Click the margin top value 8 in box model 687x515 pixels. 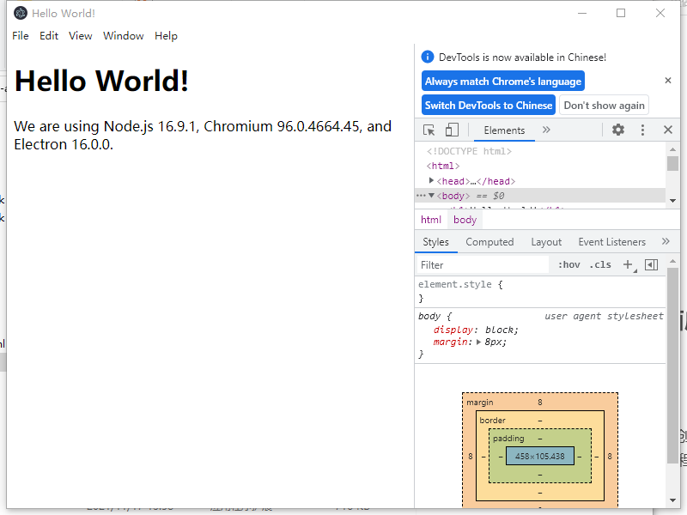point(540,402)
